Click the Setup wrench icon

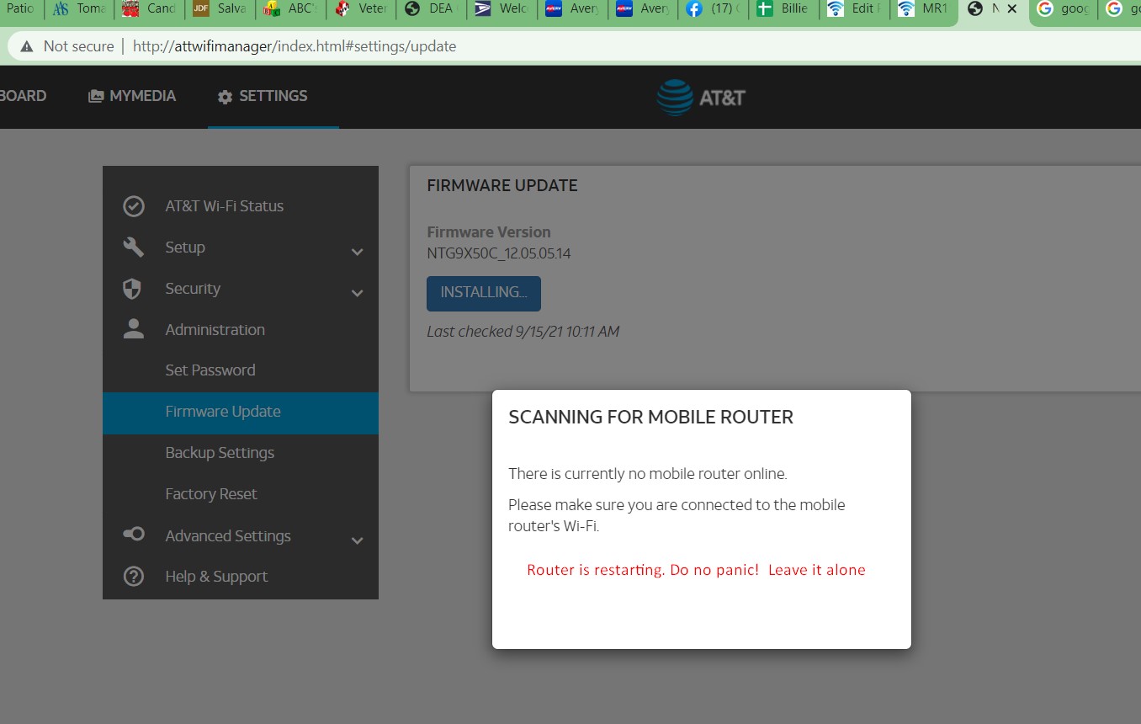[134, 248]
